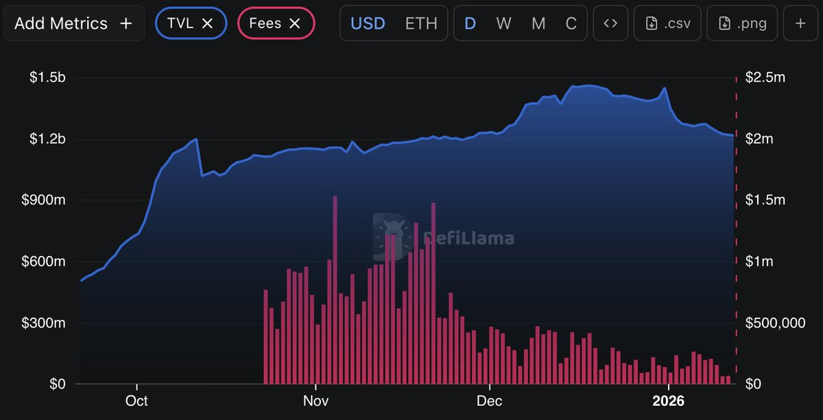The image size is (823, 420).
Task: Remove the Fees metric with its X
Action: [x=295, y=23]
